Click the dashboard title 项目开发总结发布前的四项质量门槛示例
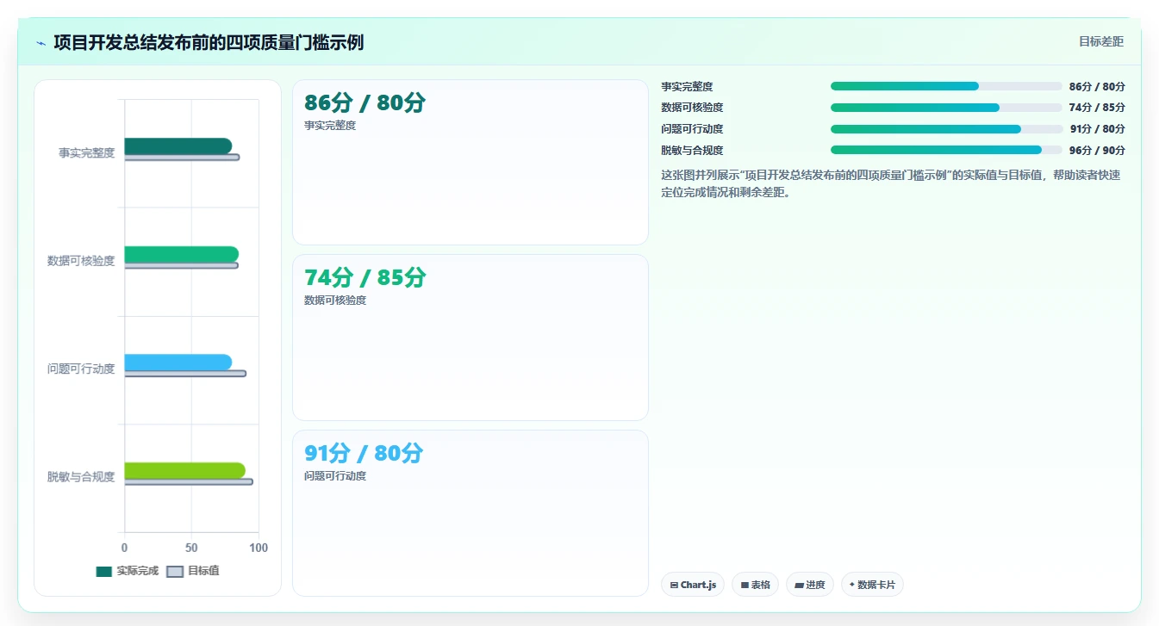This screenshot has height=626, width=1159. (x=209, y=42)
